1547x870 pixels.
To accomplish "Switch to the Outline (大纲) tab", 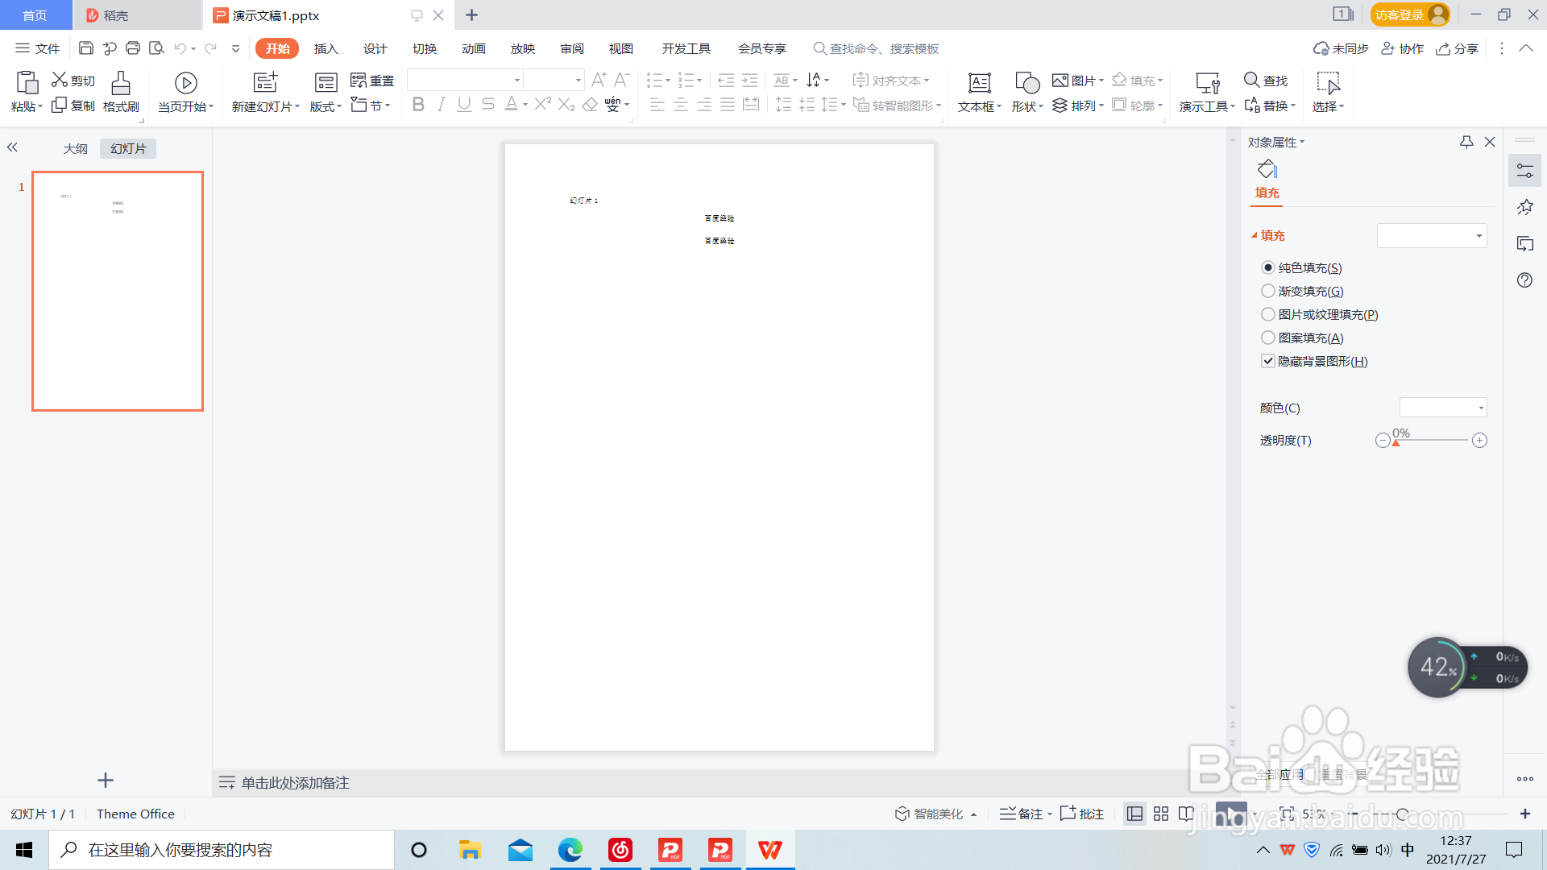I will pos(76,148).
